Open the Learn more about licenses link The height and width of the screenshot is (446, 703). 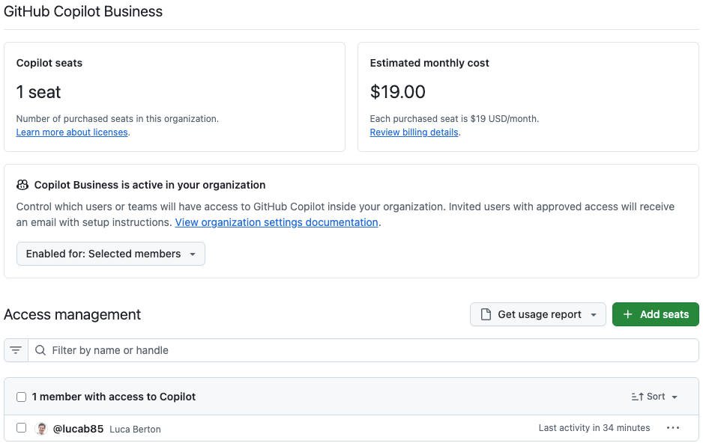[71, 132]
